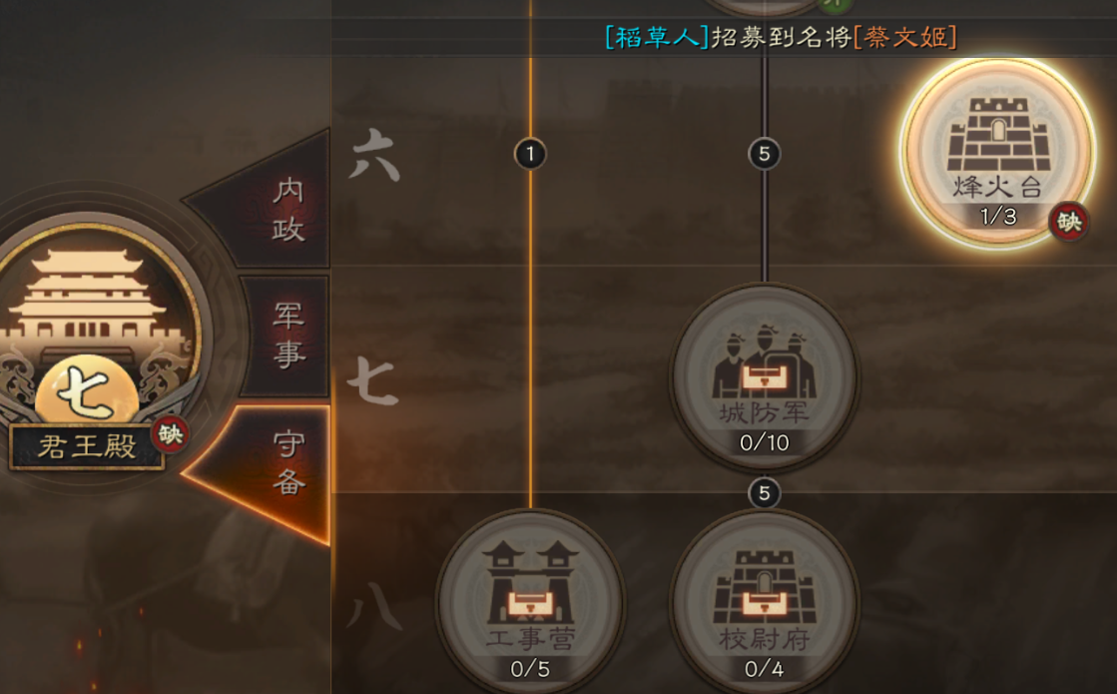
Task: Click the level 5 marker between 城防军 and 校尉府
Action: coord(765,493)
